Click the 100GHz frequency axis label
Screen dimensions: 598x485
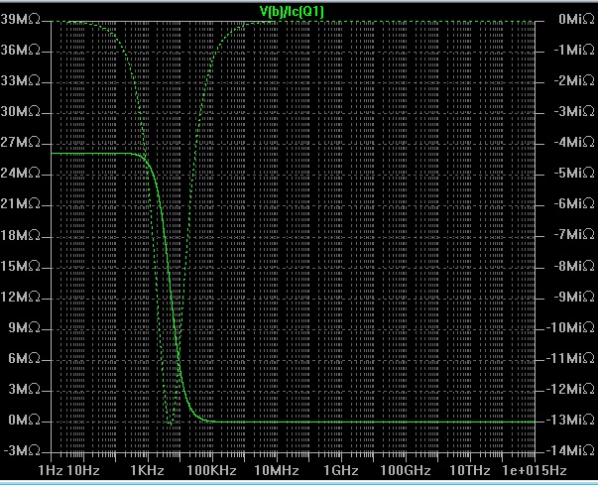click(406, 470)
